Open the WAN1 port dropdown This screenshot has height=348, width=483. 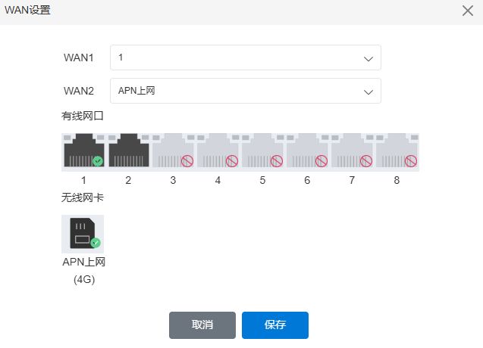click(246, 57)
